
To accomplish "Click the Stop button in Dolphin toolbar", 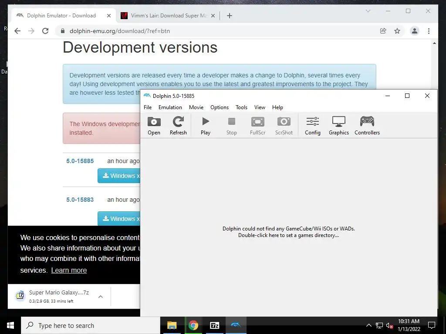I will [232, 126].
